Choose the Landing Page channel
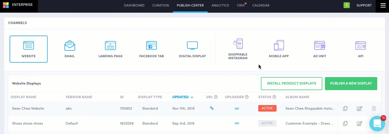389x134 pixels. (x=110, y=46)
